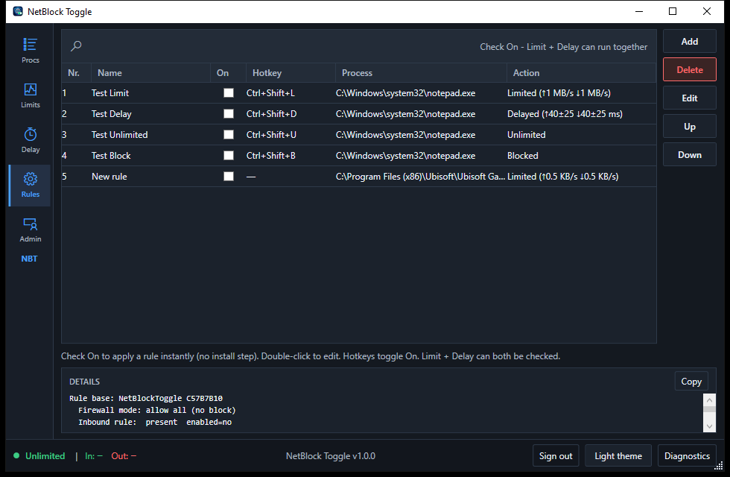Click the Inbound rule details line
Viewport: 730px width, 477px height.
pos(155,422)
